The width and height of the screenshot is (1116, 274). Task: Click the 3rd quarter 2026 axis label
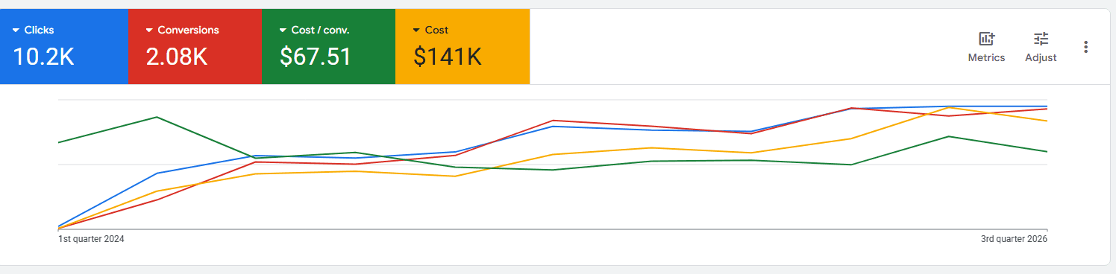point(1014,239)
